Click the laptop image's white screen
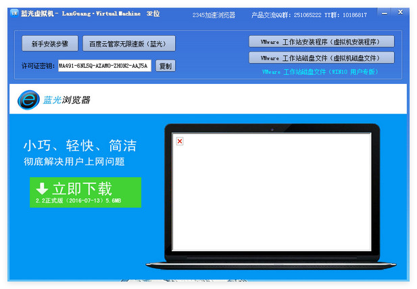This screenshot has height=289, width=417. [272, 191]
